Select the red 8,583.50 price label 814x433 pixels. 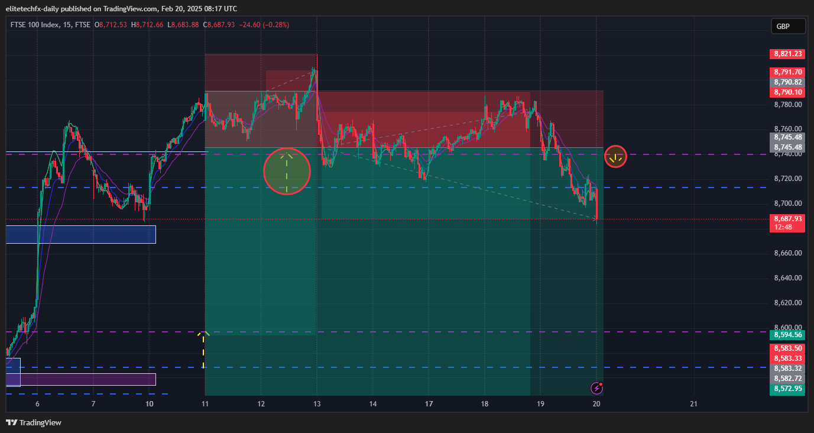point(787,348)
